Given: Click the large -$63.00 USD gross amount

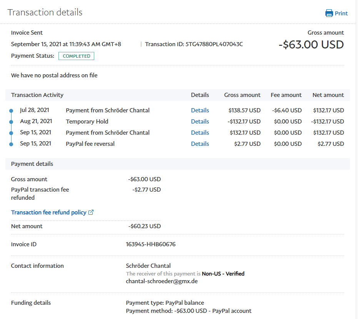Looking at the screenshot, I should pyautogui.click(x=311, y=45).
